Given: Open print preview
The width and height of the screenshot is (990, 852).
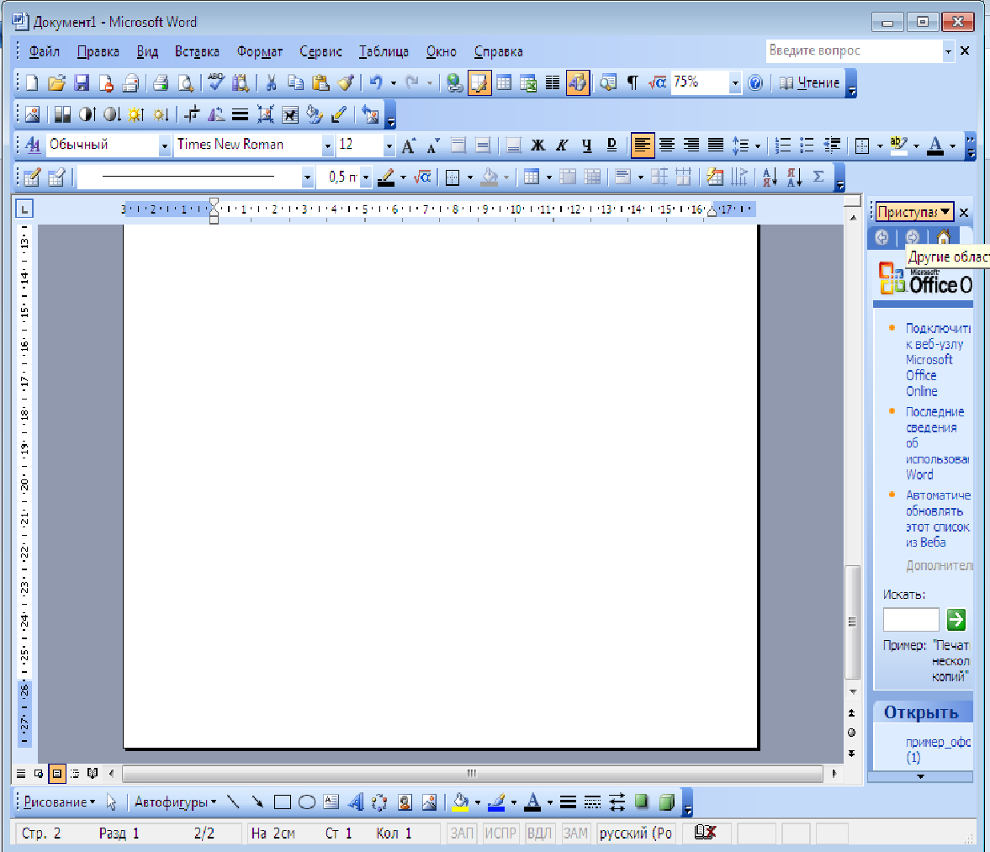Looking at the screenshot, I should [x=186, y=82].
